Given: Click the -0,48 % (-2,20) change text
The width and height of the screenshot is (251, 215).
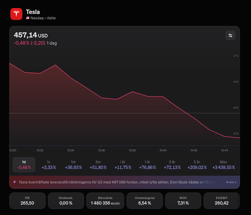Looking at the screenshot, I should pyautogui.click(x=30, y=43).
